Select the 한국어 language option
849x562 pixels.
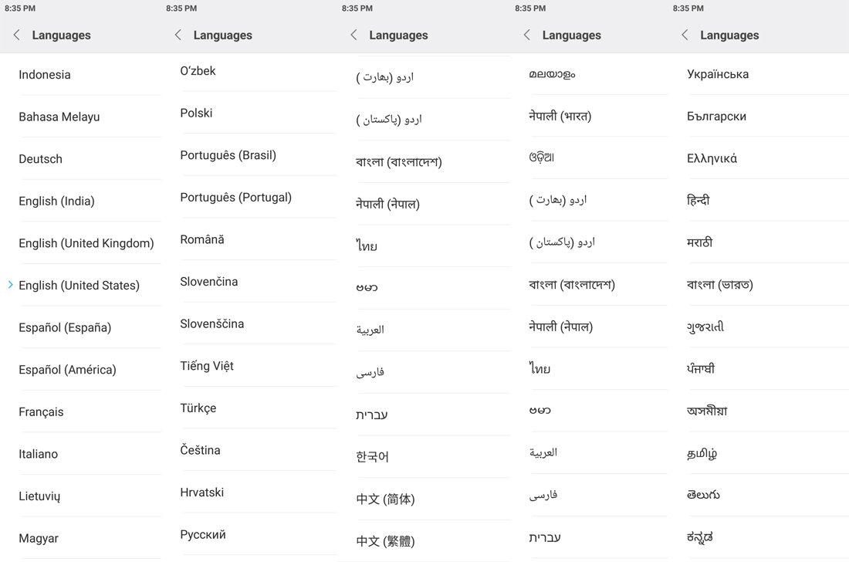coord(373,456)
